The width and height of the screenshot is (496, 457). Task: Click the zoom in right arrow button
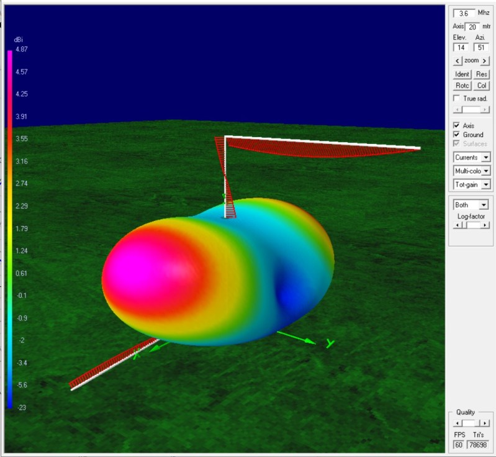(485, 61)
